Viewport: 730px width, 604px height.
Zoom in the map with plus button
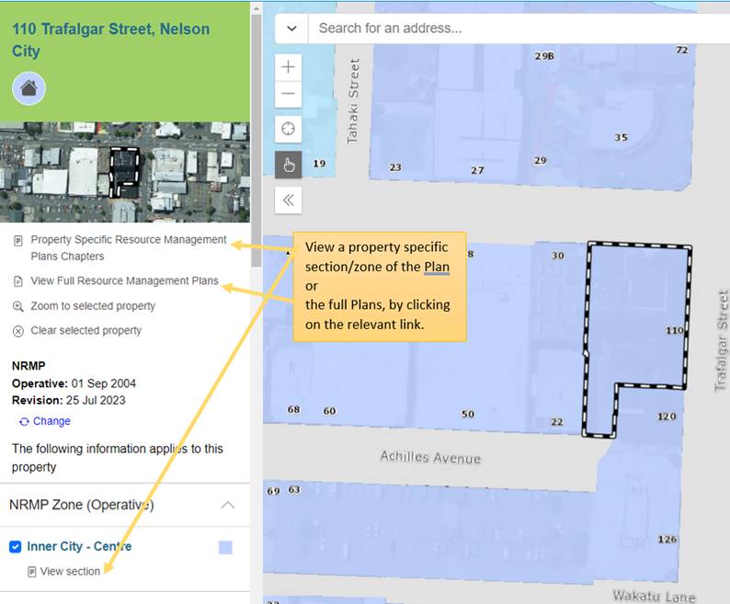pyautogui.click(x=288, y=67)
